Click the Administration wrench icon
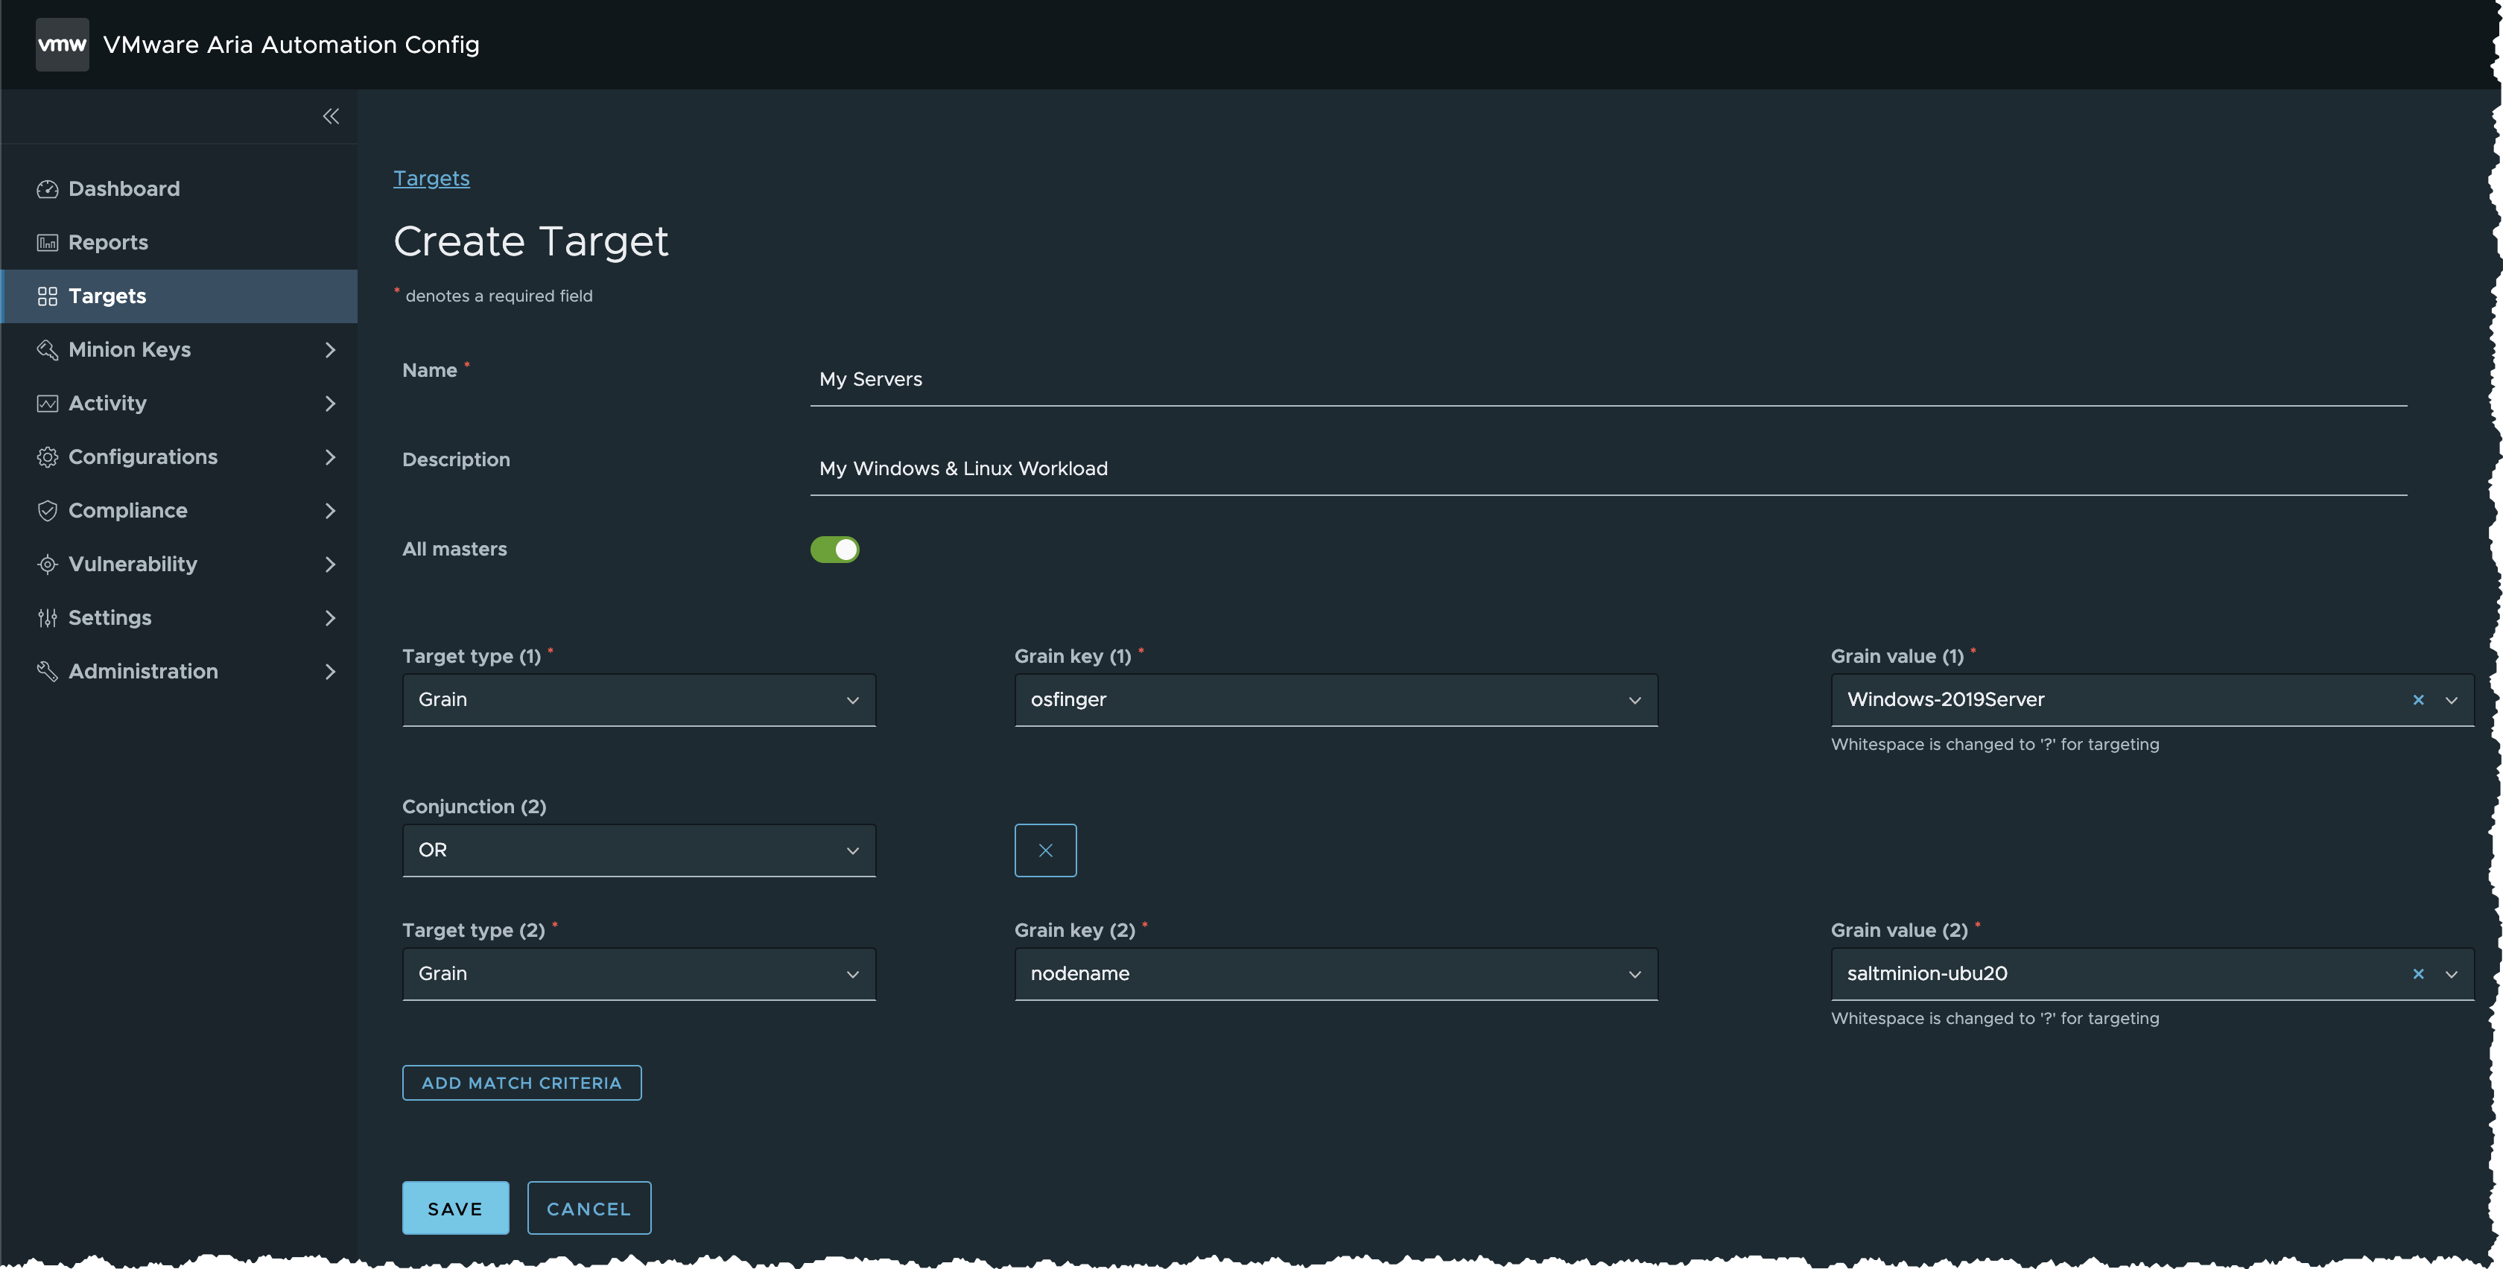 48,672
